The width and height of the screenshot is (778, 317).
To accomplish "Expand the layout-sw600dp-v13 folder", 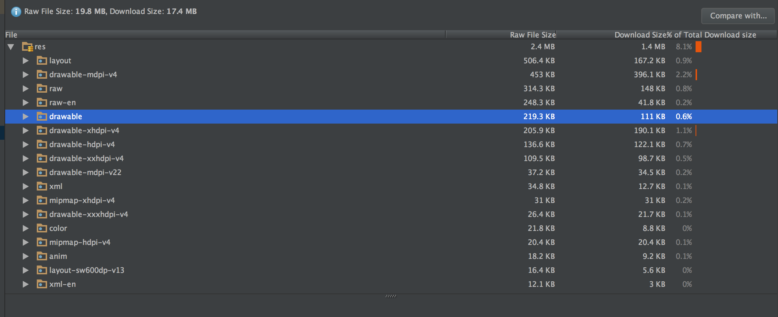I will pyautogui.click(x=25, y=270).
